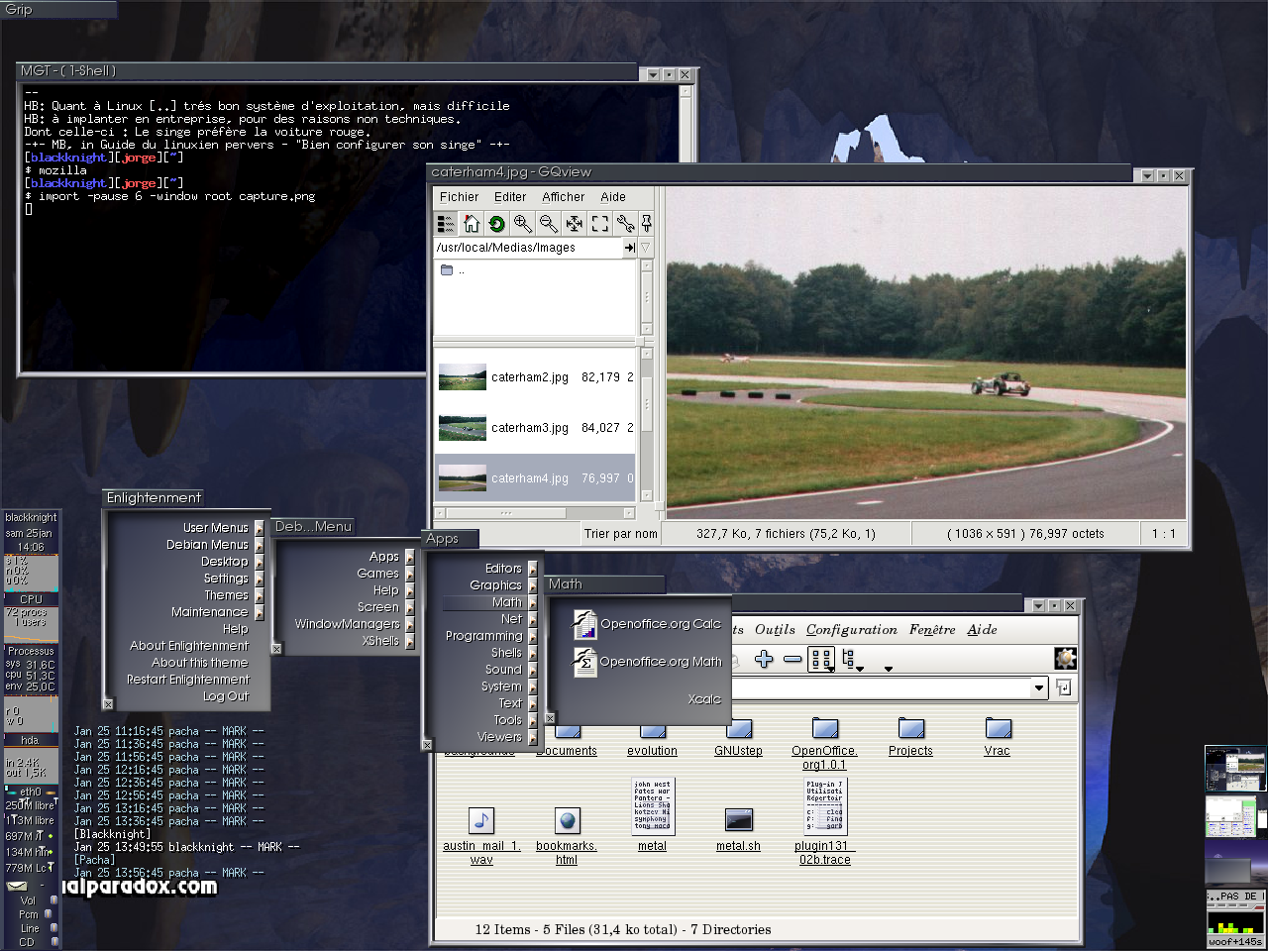Click the minus icon in file manager toolbar
The height and width of the screenshot is (951, 1268).
792,659
